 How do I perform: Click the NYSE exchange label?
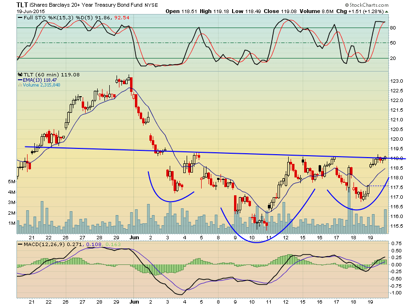[x=151, y=5]
